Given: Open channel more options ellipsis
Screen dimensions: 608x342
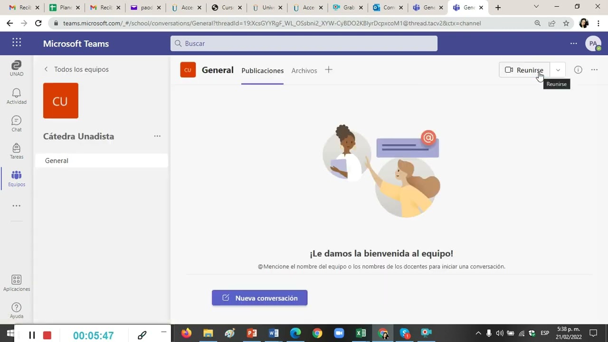Looking at the screenshot, I should coord(594,70).
